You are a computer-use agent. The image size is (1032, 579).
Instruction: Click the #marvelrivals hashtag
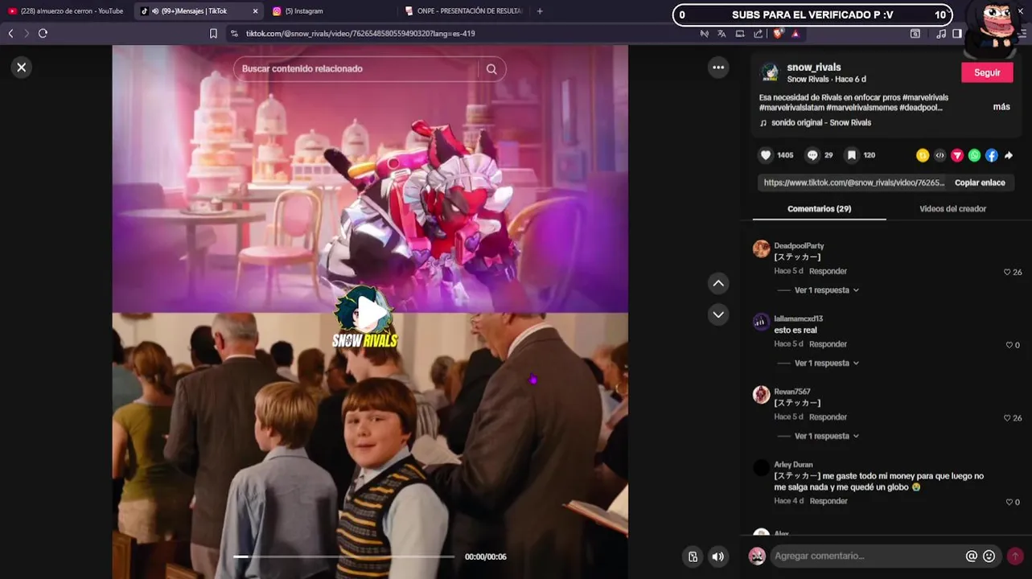click(926, 97)
